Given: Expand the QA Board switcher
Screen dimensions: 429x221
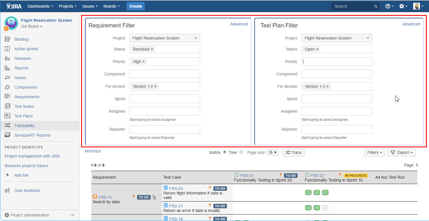Looking at the screenshot, I should tap(32, 26).
